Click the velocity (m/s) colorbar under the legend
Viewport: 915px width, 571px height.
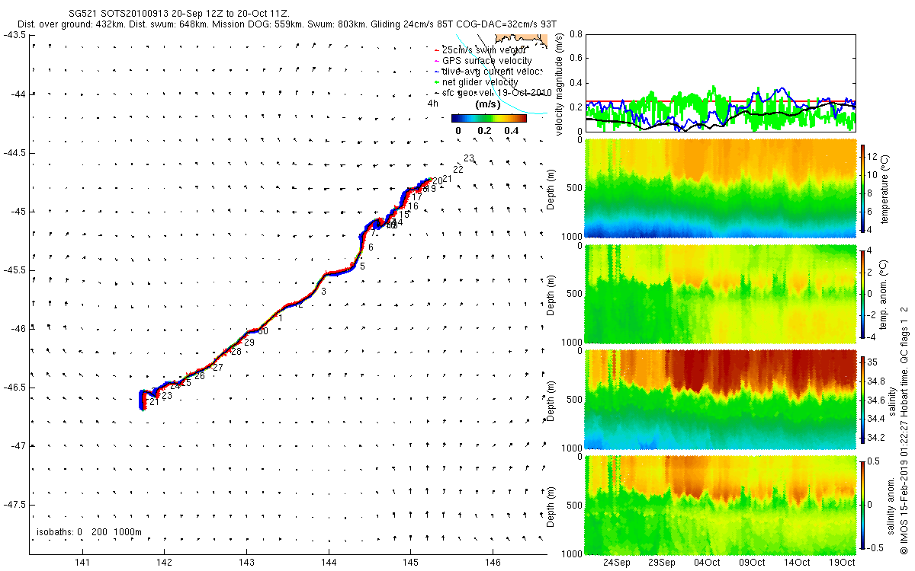click(x=489, y=118)
